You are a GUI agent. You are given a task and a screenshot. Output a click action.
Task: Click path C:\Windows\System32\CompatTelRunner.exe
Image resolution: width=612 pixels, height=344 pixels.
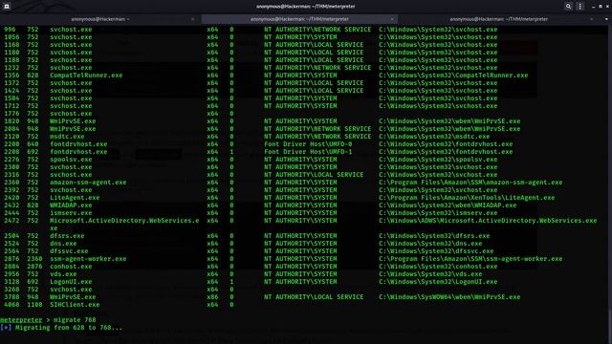tap(453, 75)
